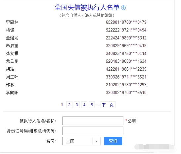Go to page 5 of results
The image size is (181, 154).
point(92,105)
